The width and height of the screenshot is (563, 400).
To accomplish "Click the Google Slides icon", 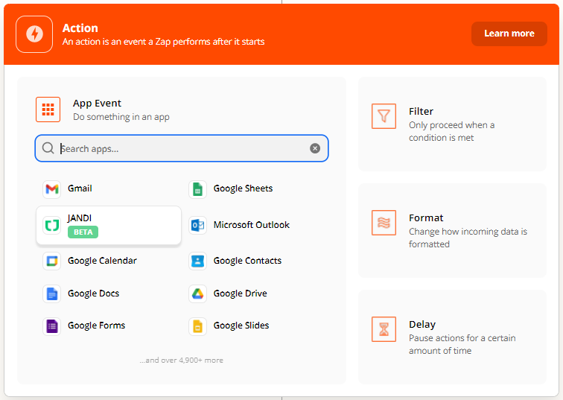I will 197,326.
